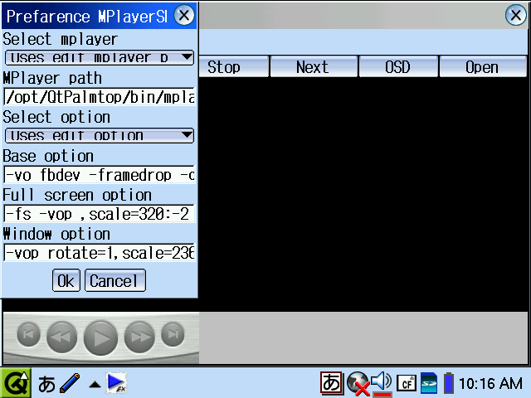Click the Open button
This screenshot has height=398, width=531.
point(483,66)
